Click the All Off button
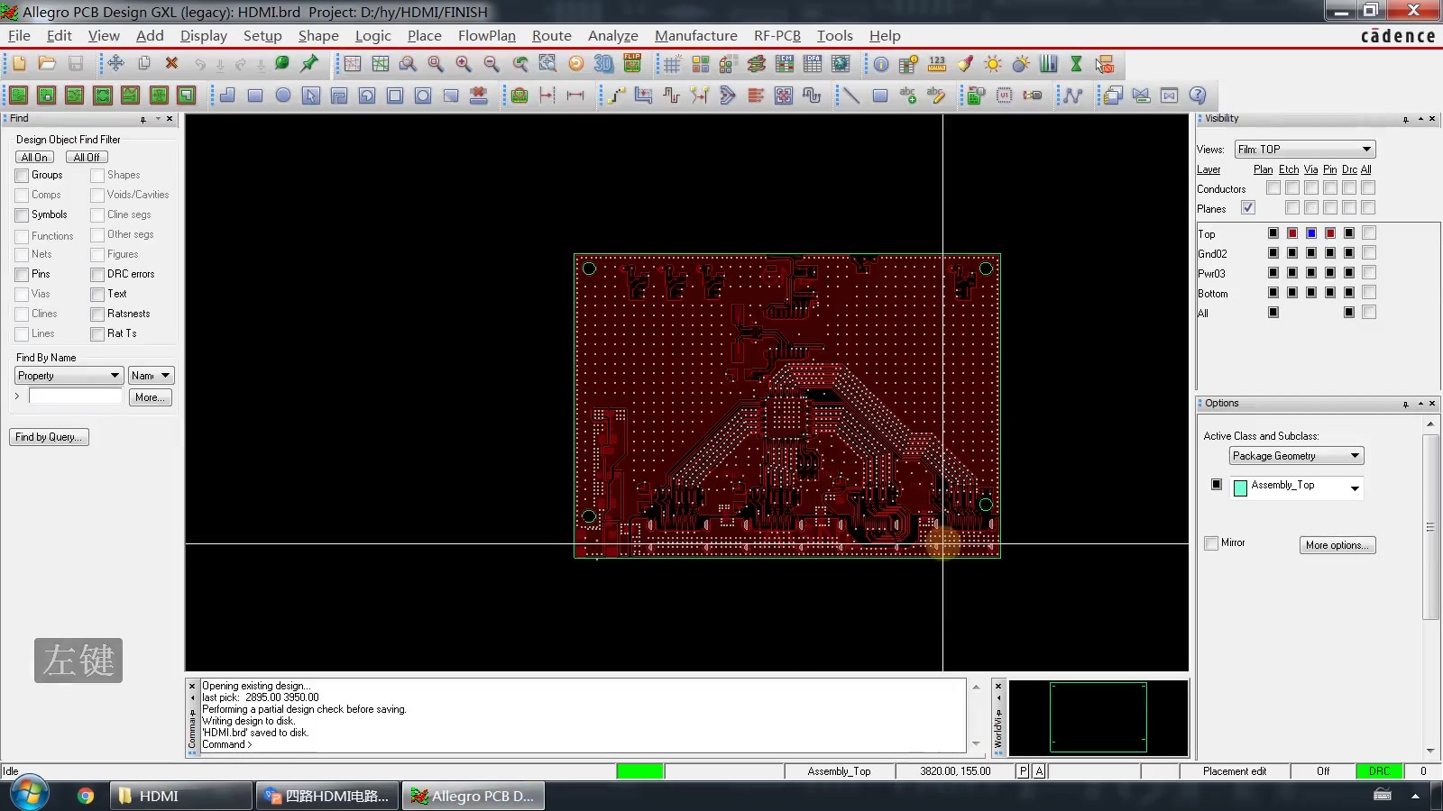This screenshot has height=811, width=1443. 87,157
